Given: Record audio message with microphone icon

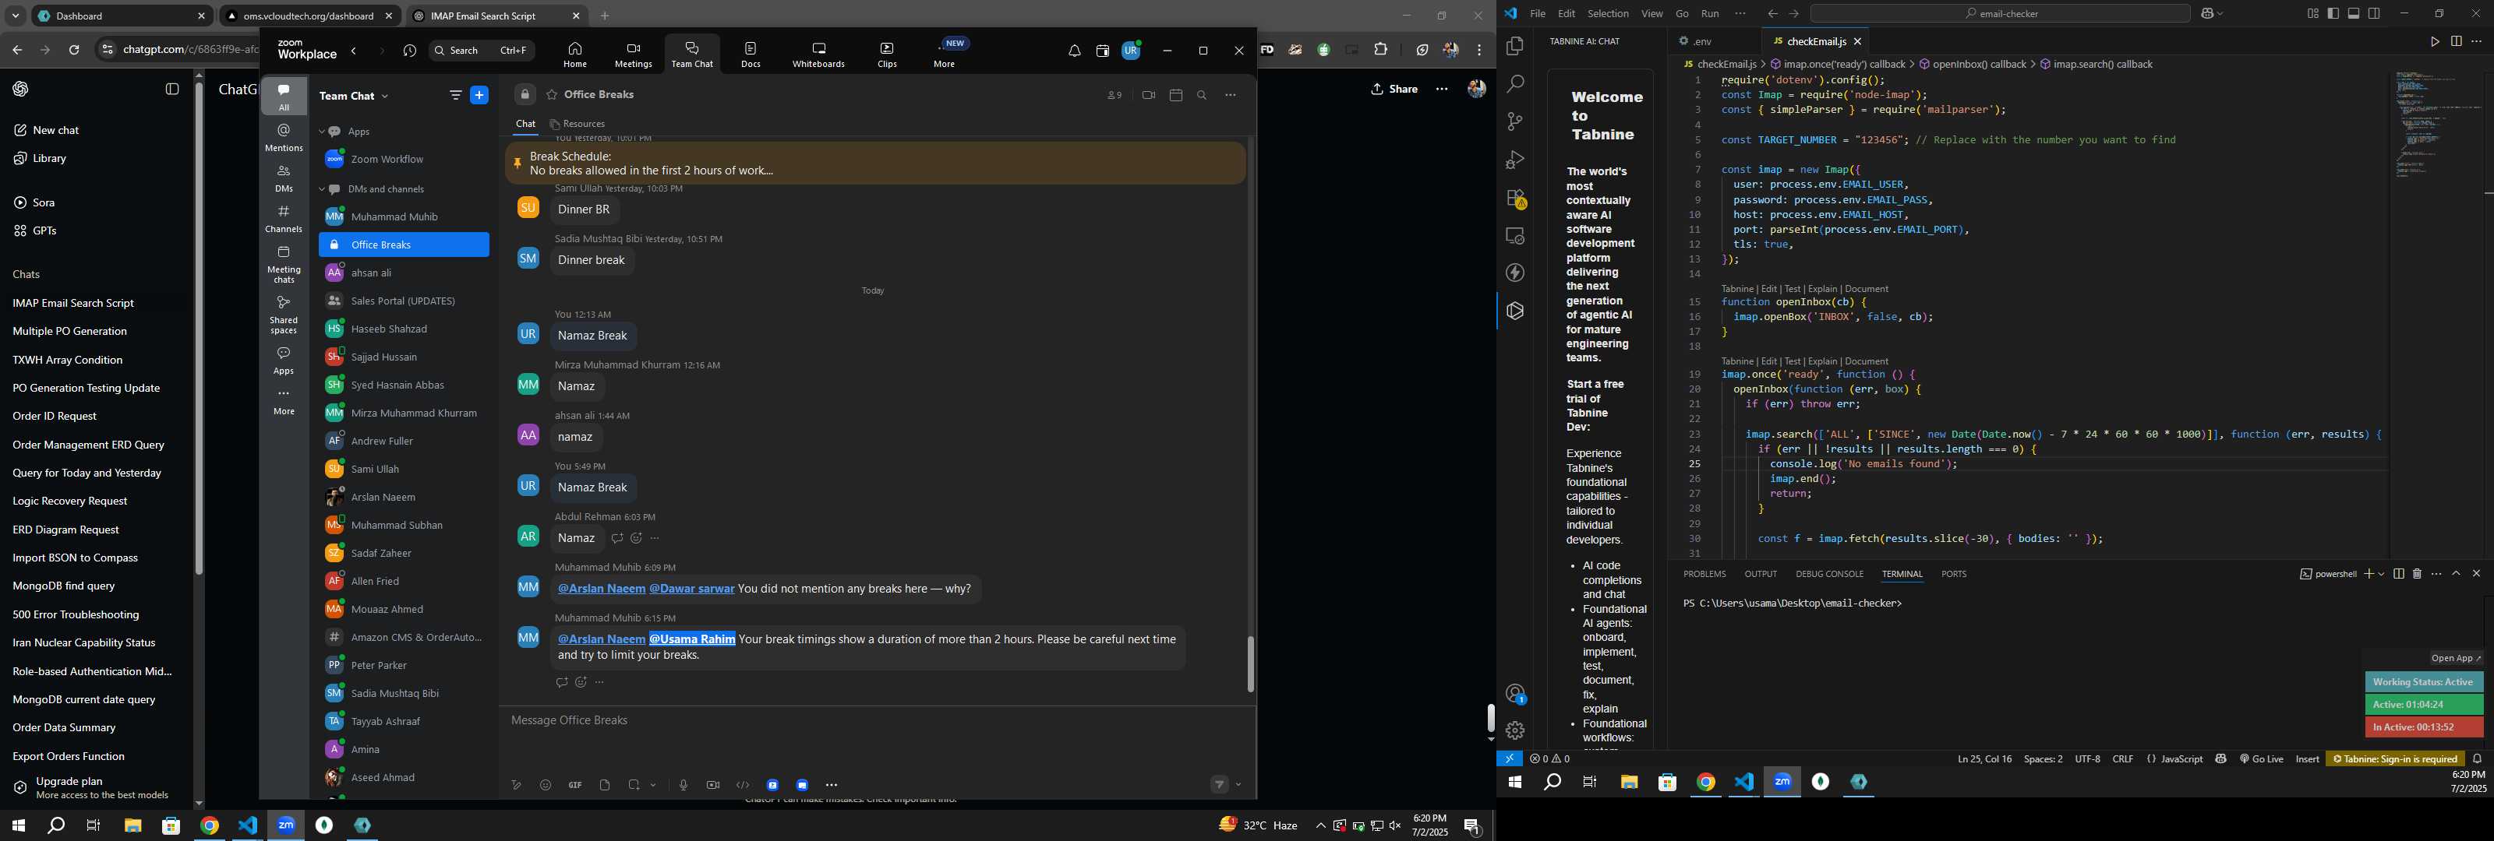Looking at the screenshot, I should (684, 785).
